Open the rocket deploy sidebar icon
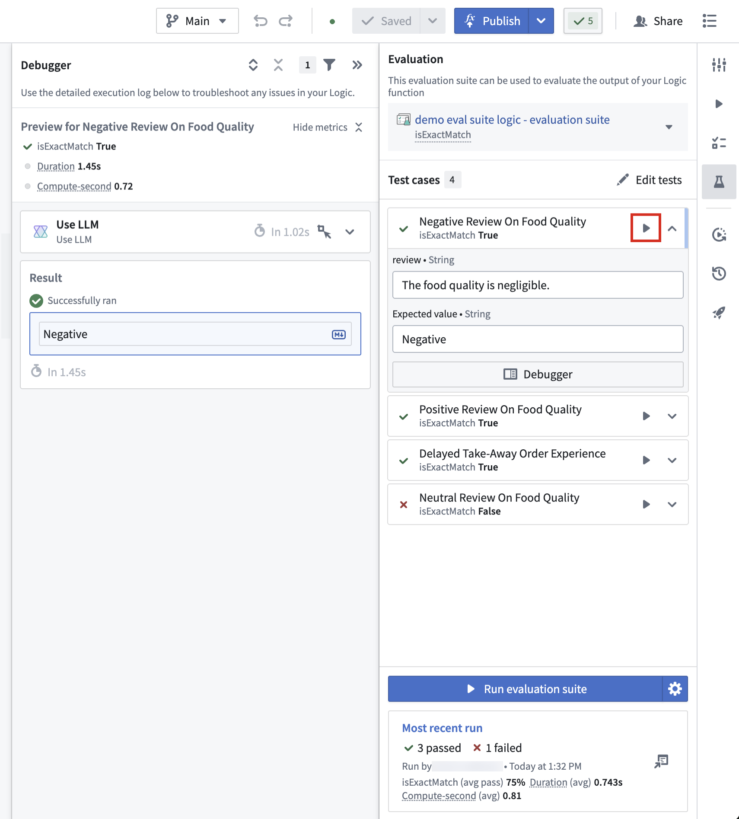The width and height of the screenshot is (739, 819). (719, 313)
